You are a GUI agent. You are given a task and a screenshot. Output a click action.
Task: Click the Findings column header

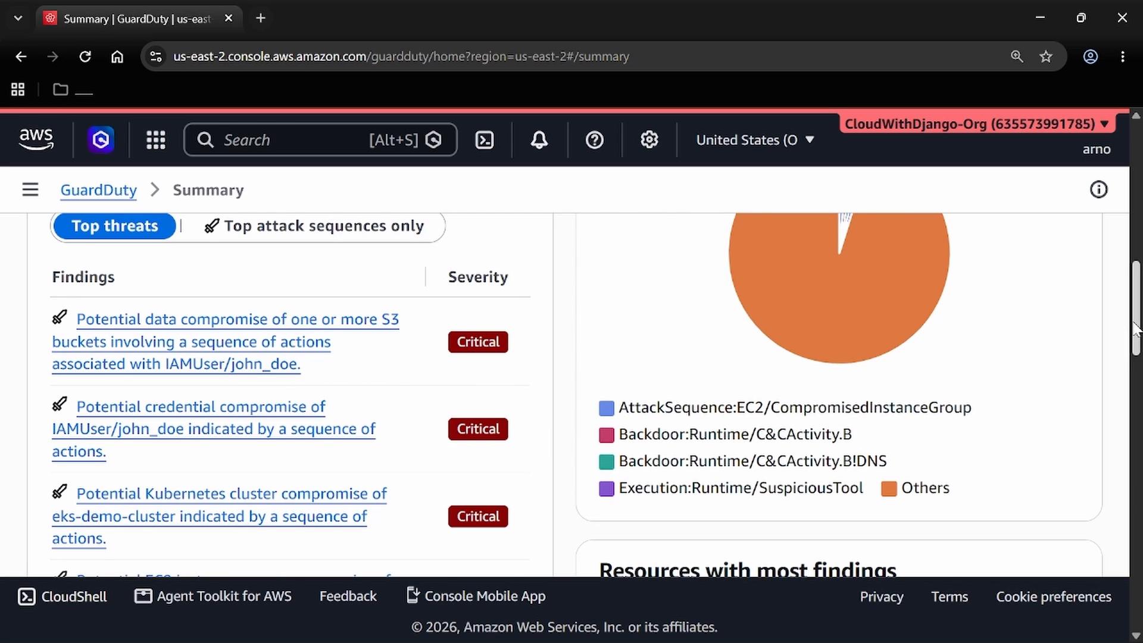[83, 277]
